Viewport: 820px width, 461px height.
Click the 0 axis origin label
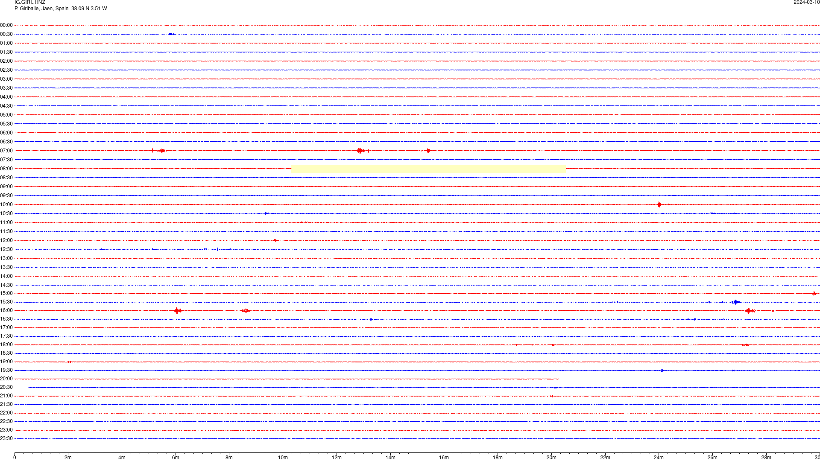coord(15,458)
